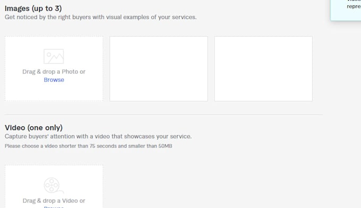Click the 'Drag & drop a Photo or' text
361x208 pixels.
pos(54,72)
